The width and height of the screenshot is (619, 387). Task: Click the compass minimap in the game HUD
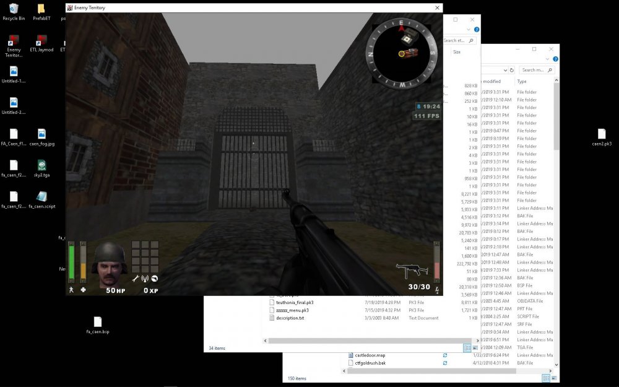click(x=401, y=54)
